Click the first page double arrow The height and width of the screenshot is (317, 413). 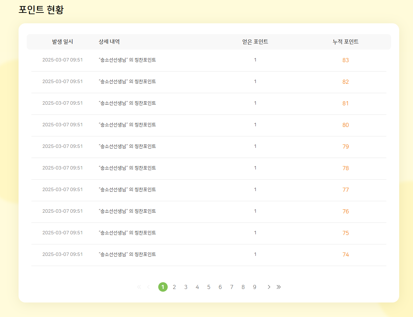pos(139,287)
